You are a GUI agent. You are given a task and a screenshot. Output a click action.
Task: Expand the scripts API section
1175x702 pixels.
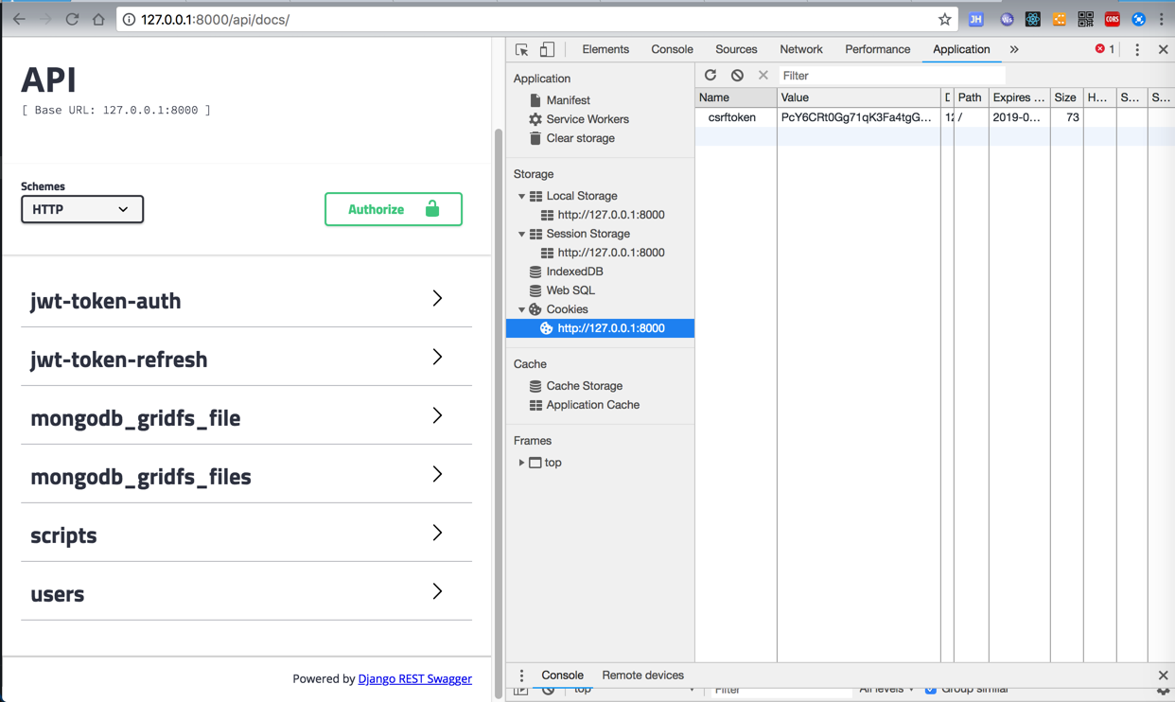pyautogui.click(x=246, y=535)
